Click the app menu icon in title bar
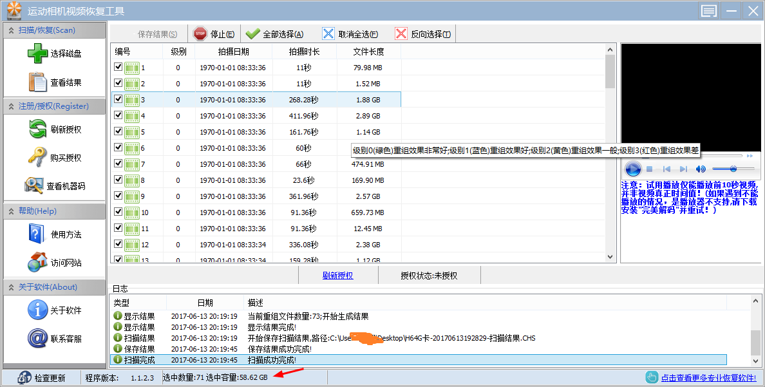This screenshot has width=765, height=387. coord(709,11)
